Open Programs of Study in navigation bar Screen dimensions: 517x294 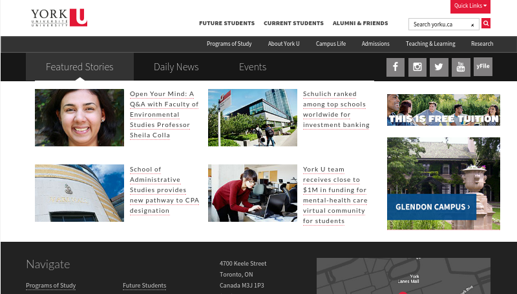229,44
